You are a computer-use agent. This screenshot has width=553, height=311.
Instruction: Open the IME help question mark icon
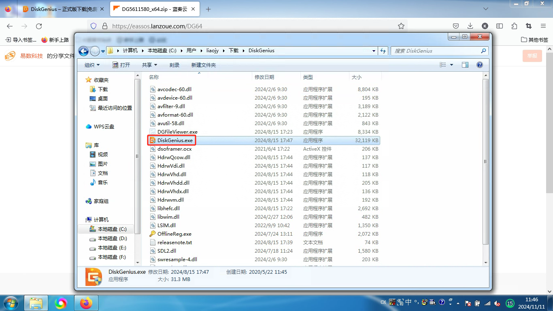coord(442,302)
